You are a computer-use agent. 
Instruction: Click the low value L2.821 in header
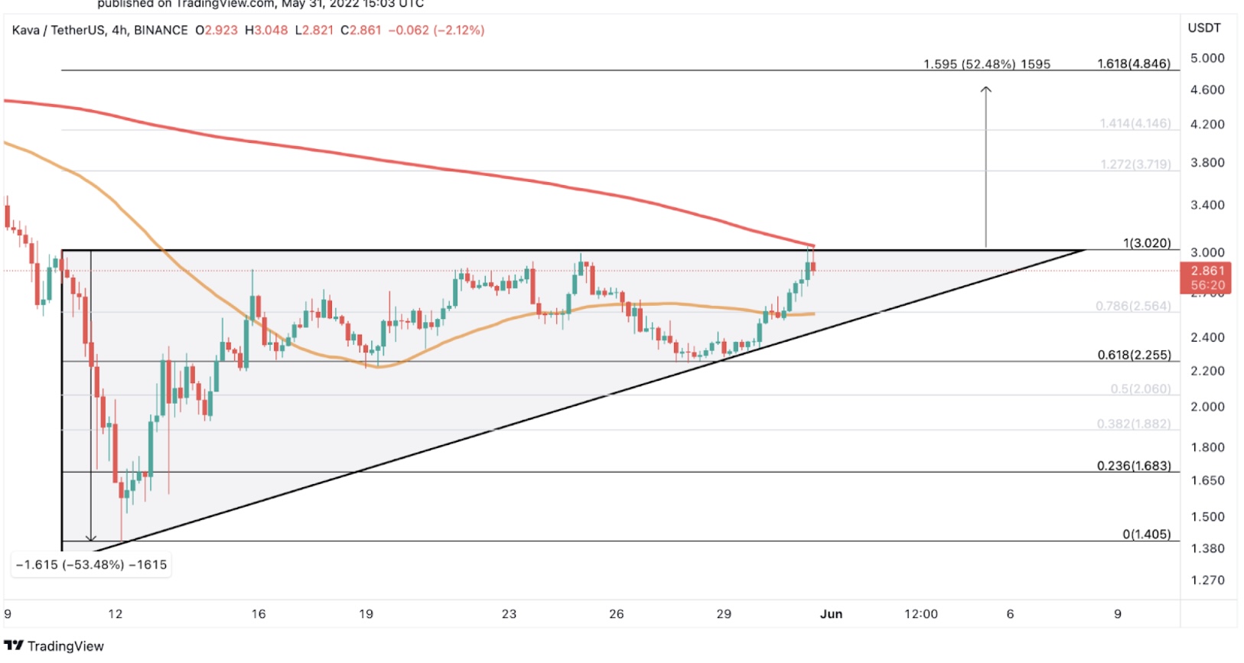tap(314, 31)
